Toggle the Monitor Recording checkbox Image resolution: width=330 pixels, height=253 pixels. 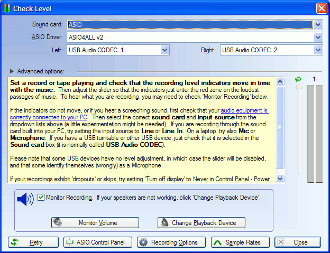41,198
